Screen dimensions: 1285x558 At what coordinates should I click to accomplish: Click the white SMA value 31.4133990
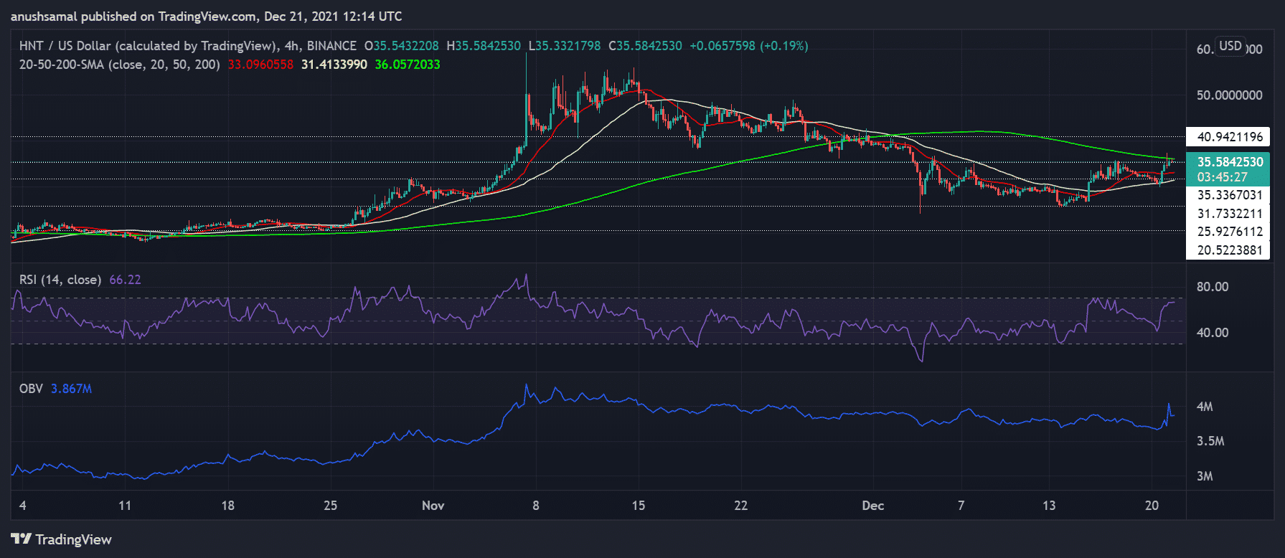[x=334, y=65]
